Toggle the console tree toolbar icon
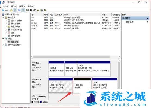The image size is (151, 108). [x=15, y=10]
